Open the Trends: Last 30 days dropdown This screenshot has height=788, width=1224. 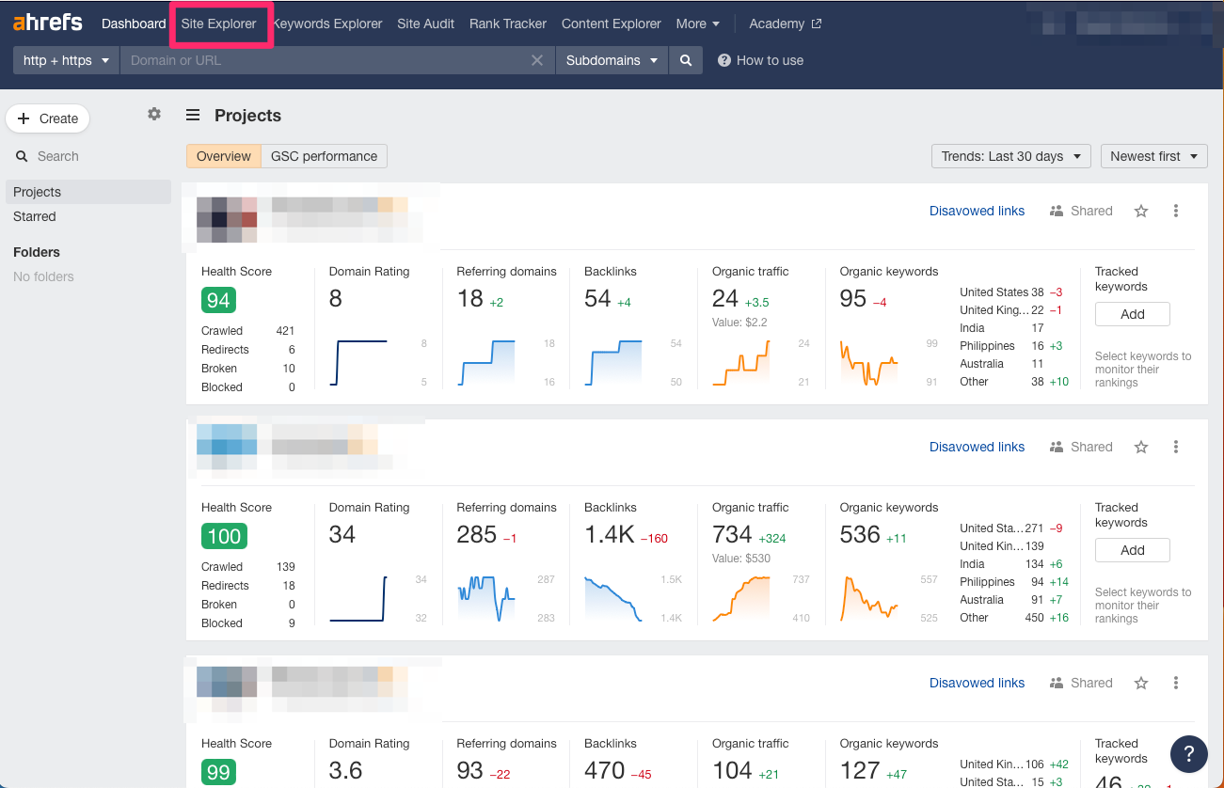pos(1011,156)
